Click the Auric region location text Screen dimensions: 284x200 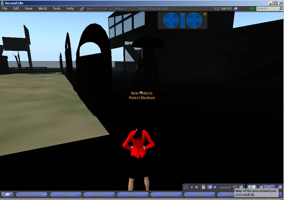(x=131, y=9)
